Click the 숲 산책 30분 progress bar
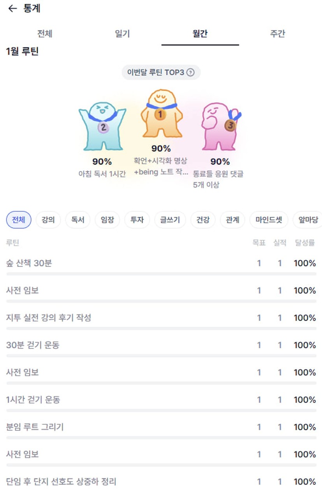322x489 pixels. click(x=161, y=274)
